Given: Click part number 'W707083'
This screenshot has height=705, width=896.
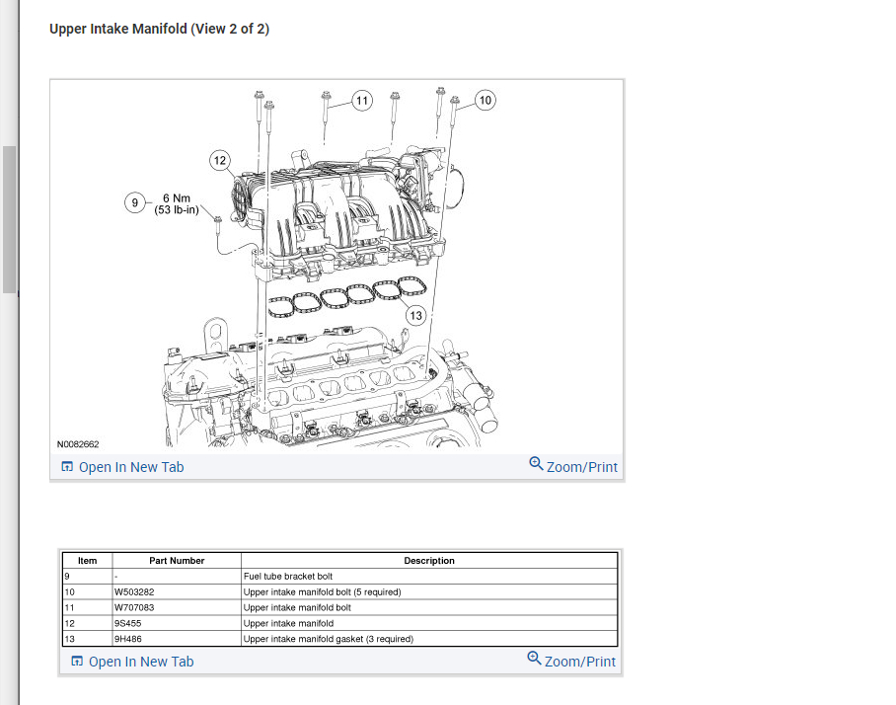Looking at the screenshot, I should [x=134, y=608].
